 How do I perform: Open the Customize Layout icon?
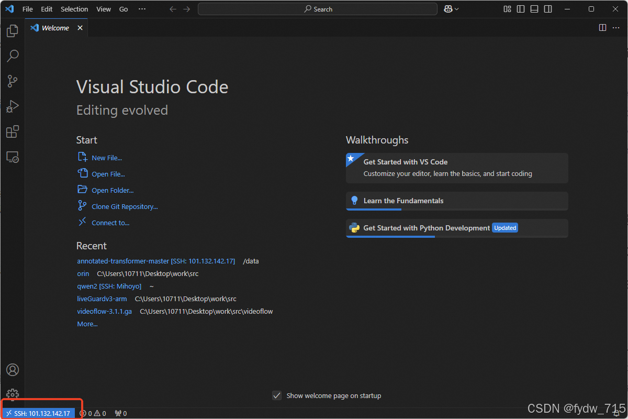tap(507, 9)
